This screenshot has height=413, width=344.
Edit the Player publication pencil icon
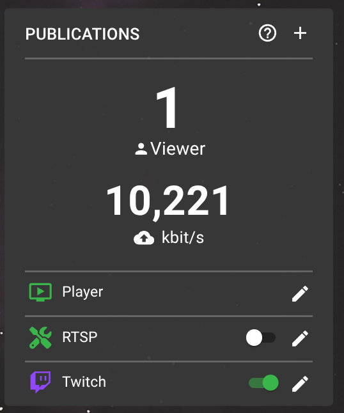point(300,293)
